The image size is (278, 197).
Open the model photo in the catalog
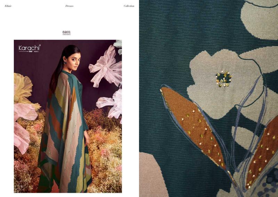(68, 116)
